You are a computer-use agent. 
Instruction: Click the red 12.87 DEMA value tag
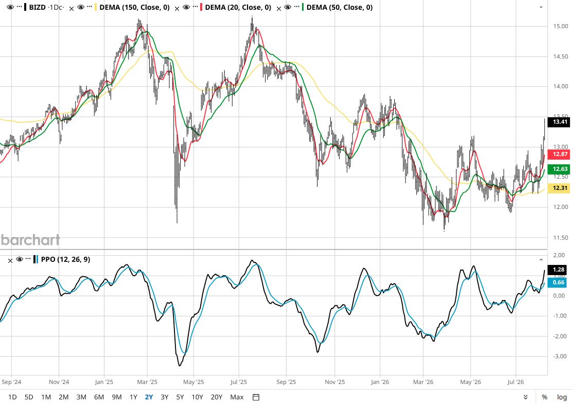pos(559,155)
